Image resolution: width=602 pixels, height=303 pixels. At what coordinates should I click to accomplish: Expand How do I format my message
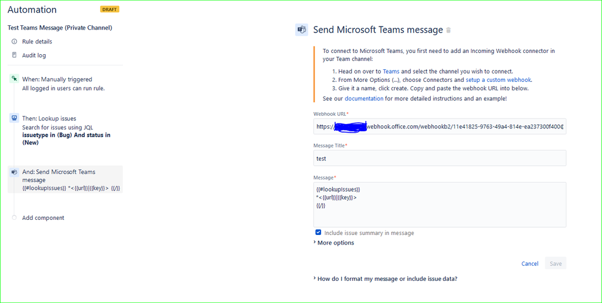point(386,279)
